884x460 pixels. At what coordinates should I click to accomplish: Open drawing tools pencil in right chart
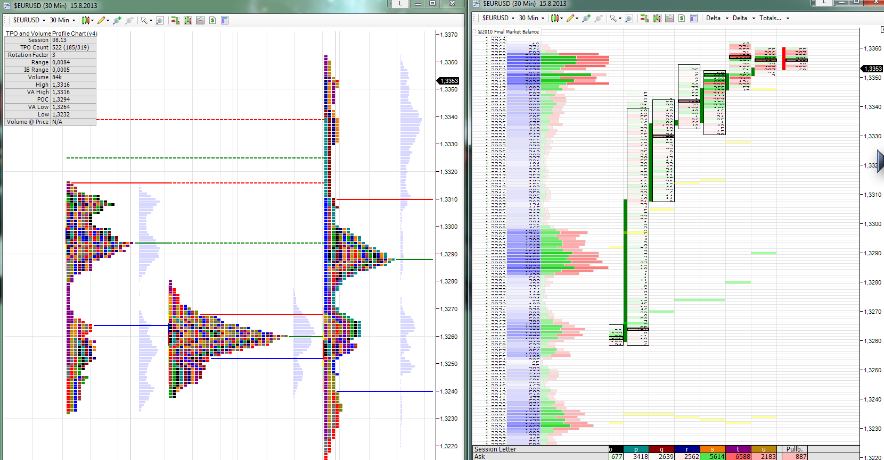coord(572,18)
